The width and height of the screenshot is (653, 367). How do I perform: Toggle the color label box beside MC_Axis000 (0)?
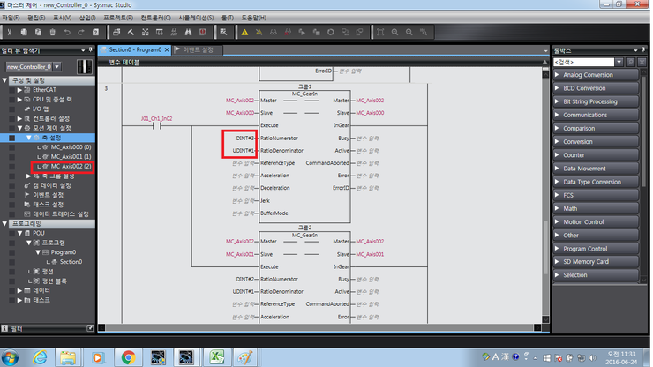click(x=12, y=147)
